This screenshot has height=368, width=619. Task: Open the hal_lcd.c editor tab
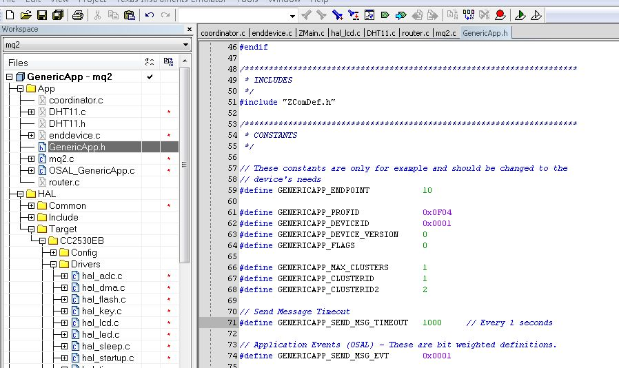pos(345,33)
